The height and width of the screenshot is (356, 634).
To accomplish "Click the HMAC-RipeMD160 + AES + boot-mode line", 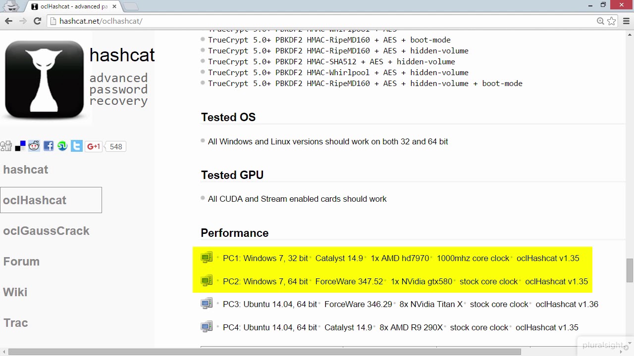I will [x=329, y=40].
